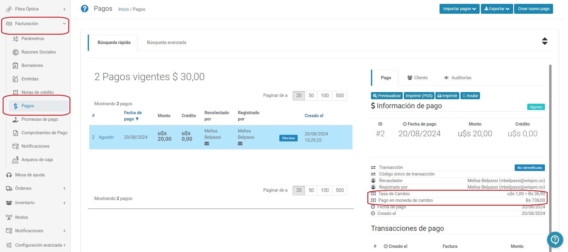Click the Configuración avanzada sliders icon
Image resolution: width=568 pixels, height=252 pixels.
pyautogui.click(x=9, y=245)
